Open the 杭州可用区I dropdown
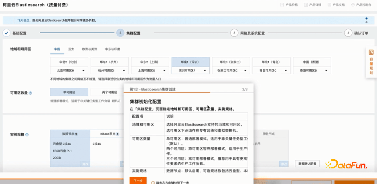Image resolution: width=377 pixels, height=184 pixels. pos(109,70)
